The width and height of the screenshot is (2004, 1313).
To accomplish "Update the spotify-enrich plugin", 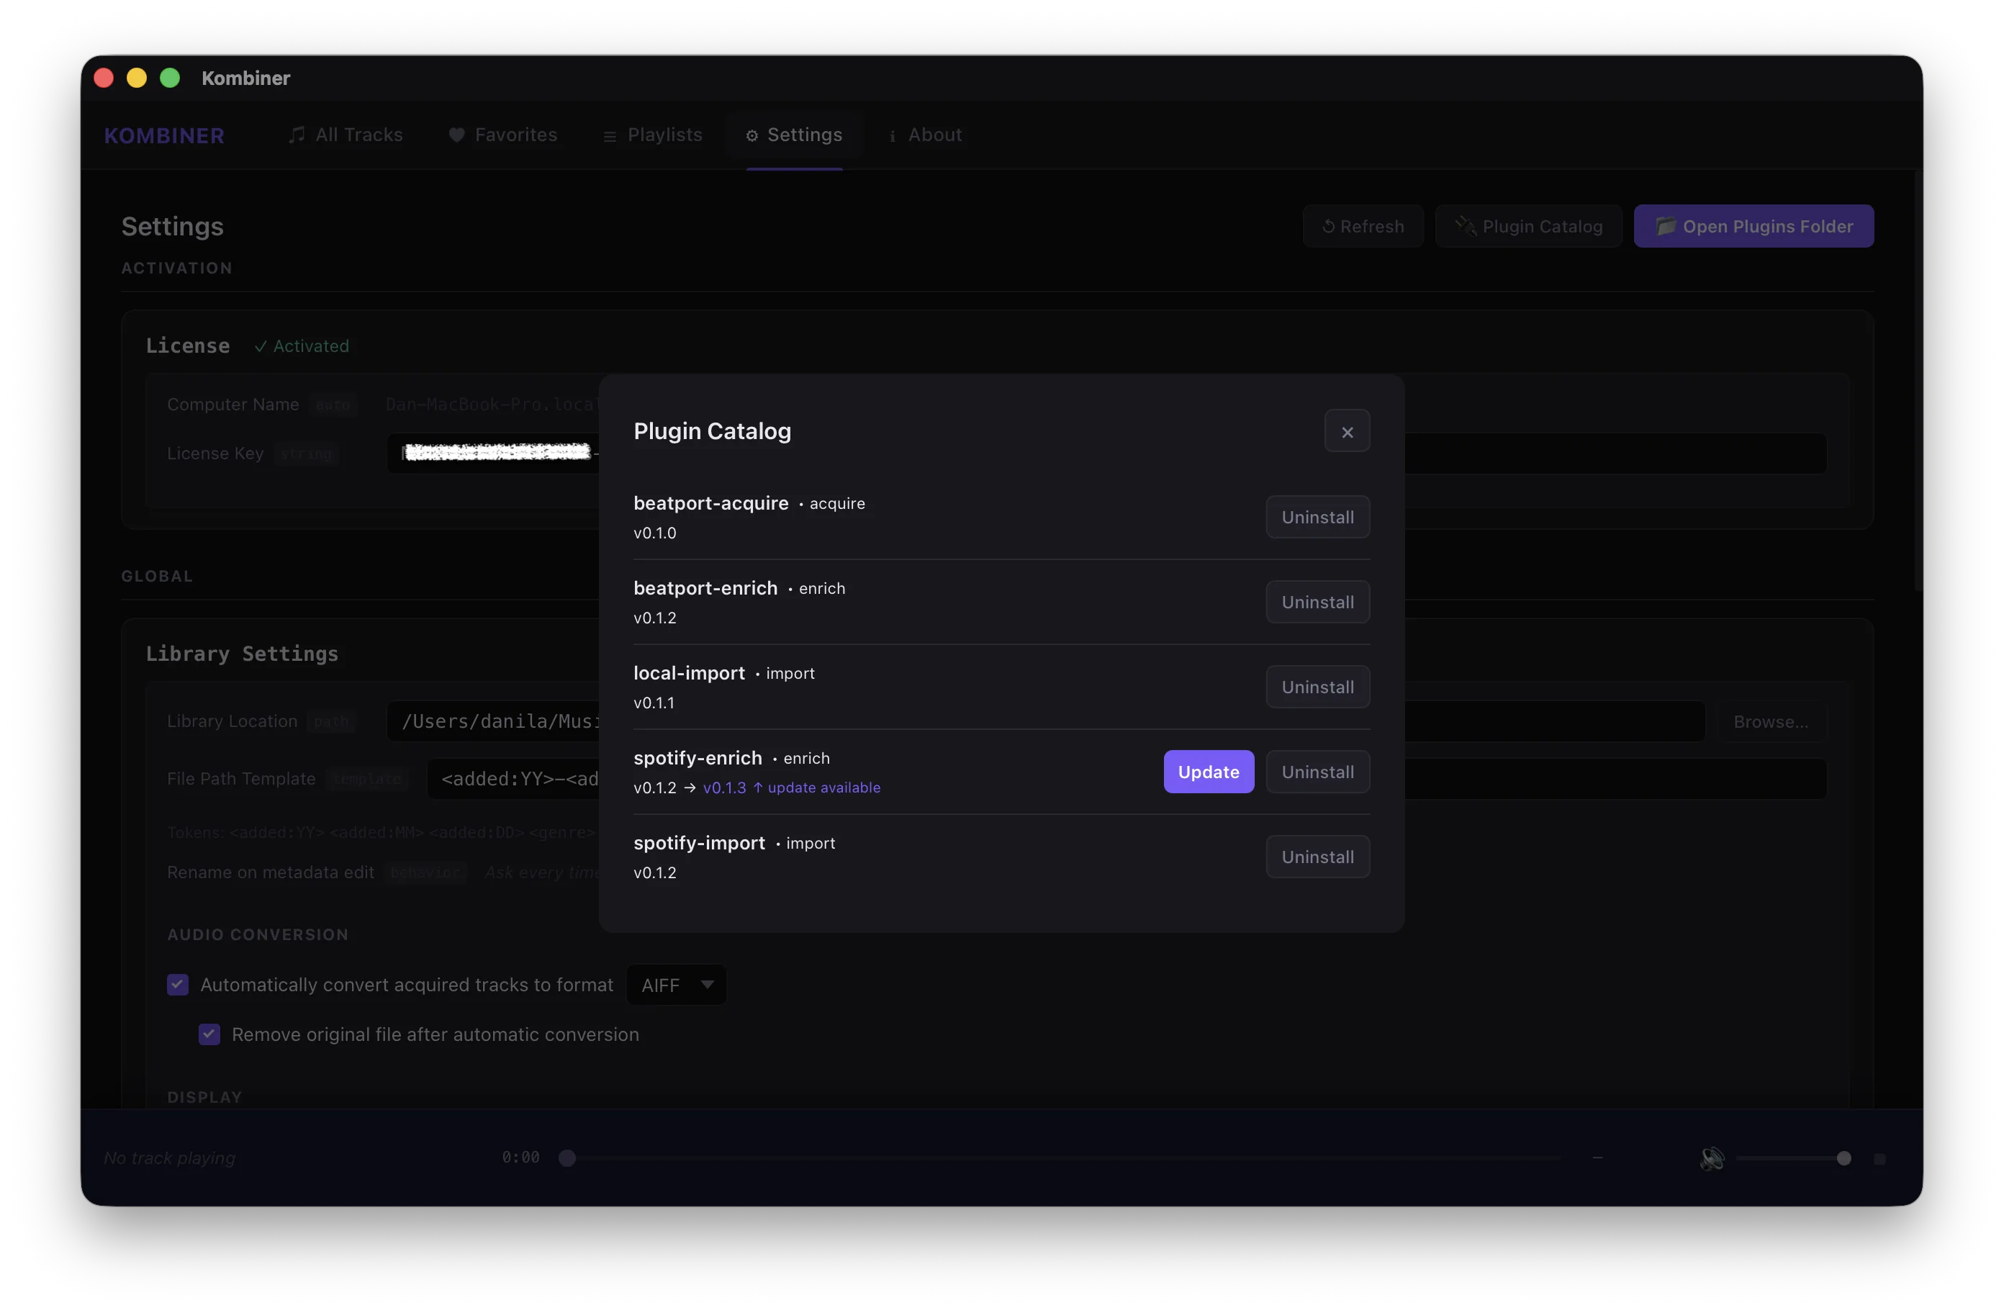I will (1209, 772).
